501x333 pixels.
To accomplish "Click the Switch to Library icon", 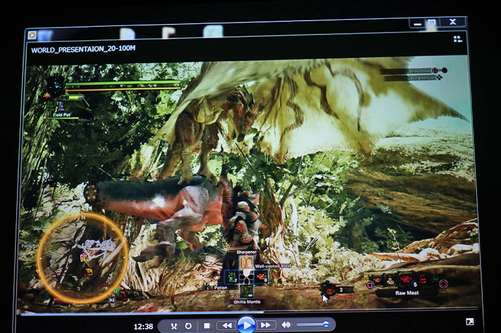I will pyautogui.click(x=458, y=39).
